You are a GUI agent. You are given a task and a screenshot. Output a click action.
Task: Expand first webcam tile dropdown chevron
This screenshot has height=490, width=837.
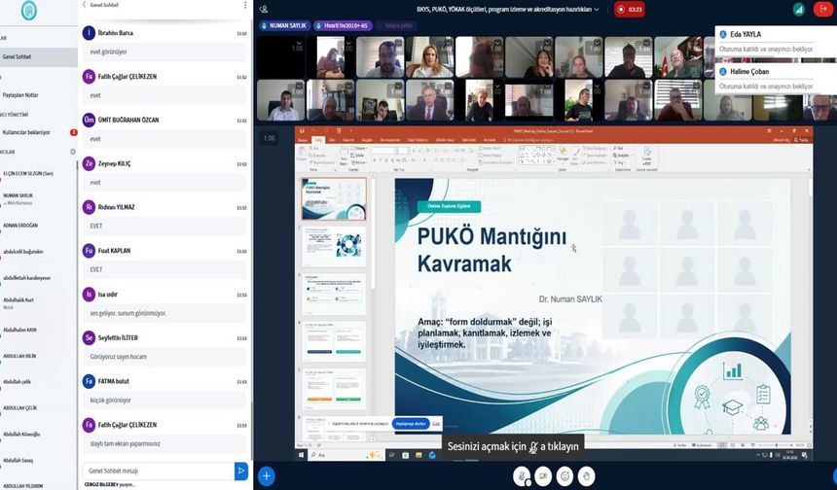point(299,43)
